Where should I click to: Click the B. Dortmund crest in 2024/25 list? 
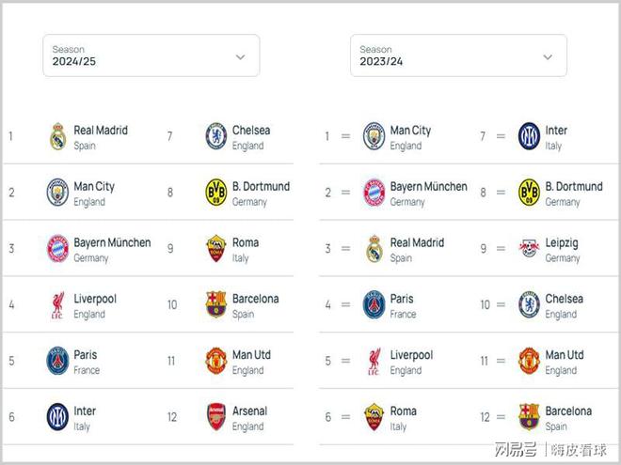(216, 193)
